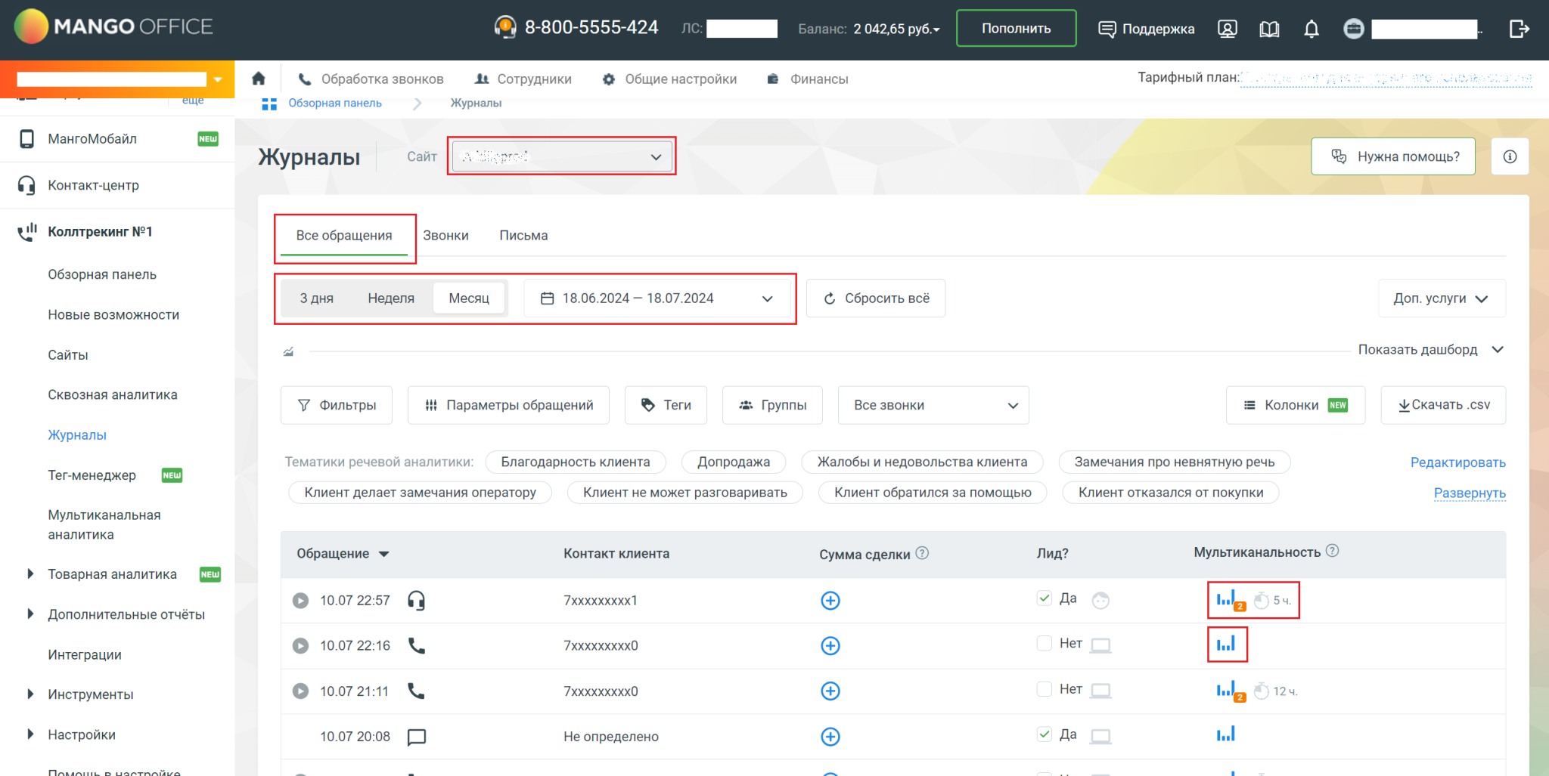Expand Показать дашборд

1431,350
